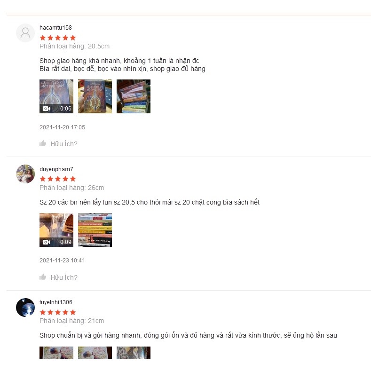Open tuyetnhi1306's first review photo
The height and width of the screenshot is (371, 371).
(x=56, y=353)
